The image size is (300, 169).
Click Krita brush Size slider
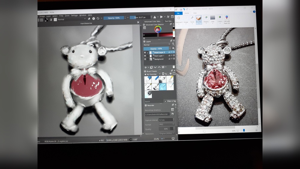tap(140, 17)
